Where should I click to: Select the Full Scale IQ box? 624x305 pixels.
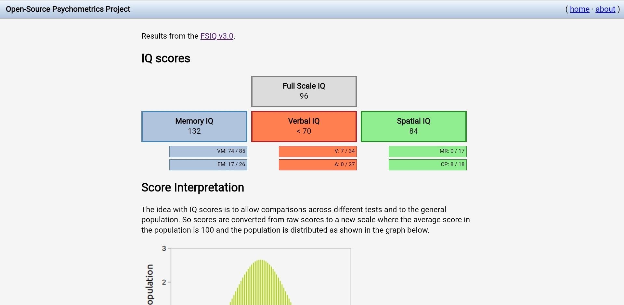[304, 91]
